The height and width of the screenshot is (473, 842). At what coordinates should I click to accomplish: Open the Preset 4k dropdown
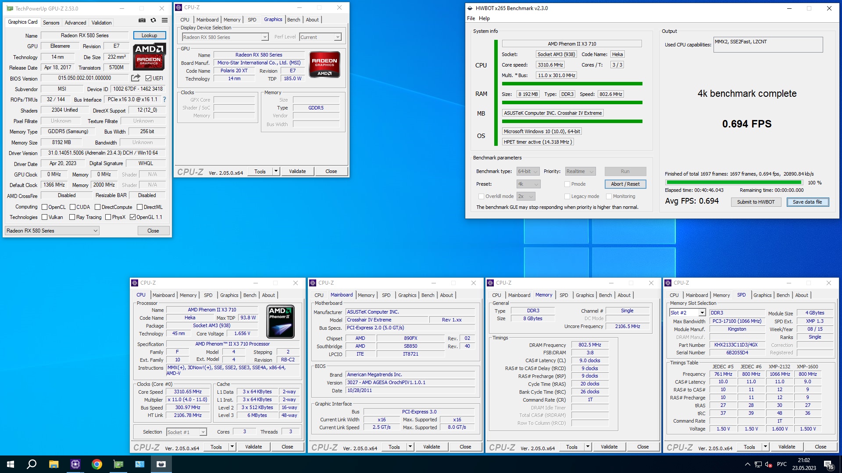(528, 184)
